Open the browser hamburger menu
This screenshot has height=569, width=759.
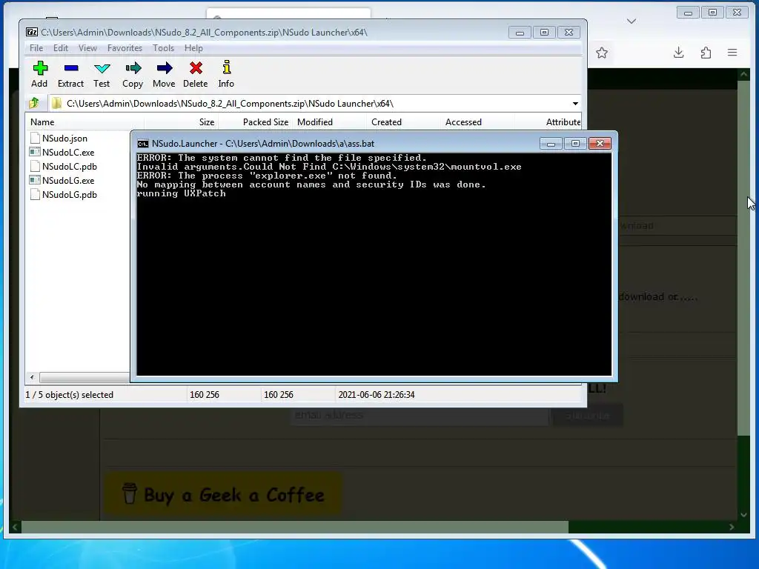732,53
